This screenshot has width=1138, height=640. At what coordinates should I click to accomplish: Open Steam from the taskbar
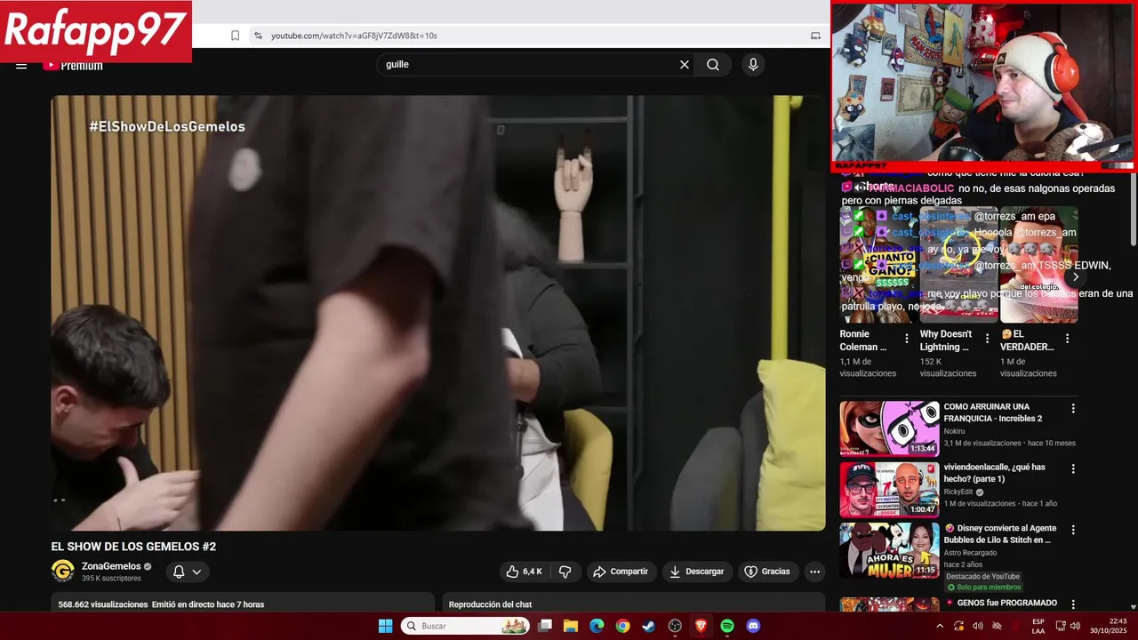(x=649, y=626)
